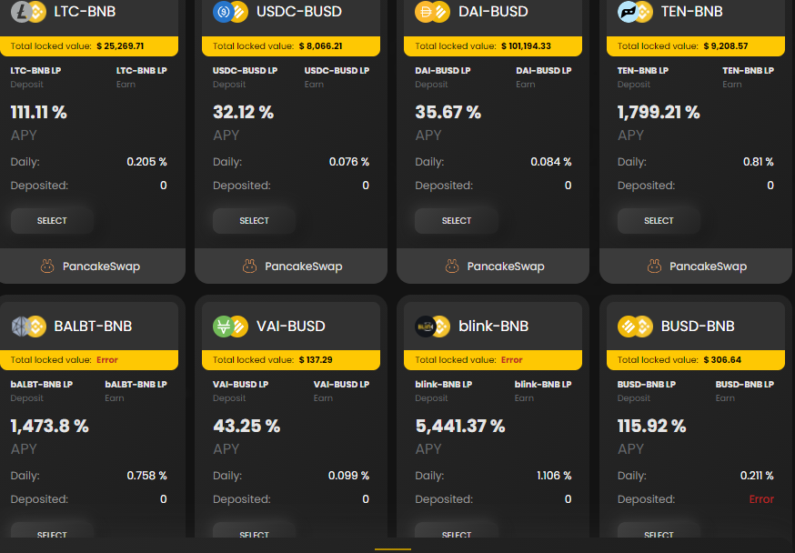Select the BUSD-BNB vault
Viewport: 795px width, 553px height.
pos(659,530)
